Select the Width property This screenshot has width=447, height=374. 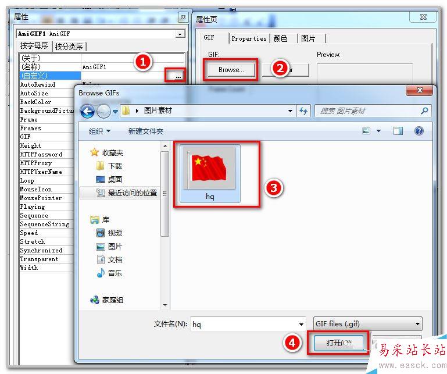pyautogui.click(x=29, y=268)
